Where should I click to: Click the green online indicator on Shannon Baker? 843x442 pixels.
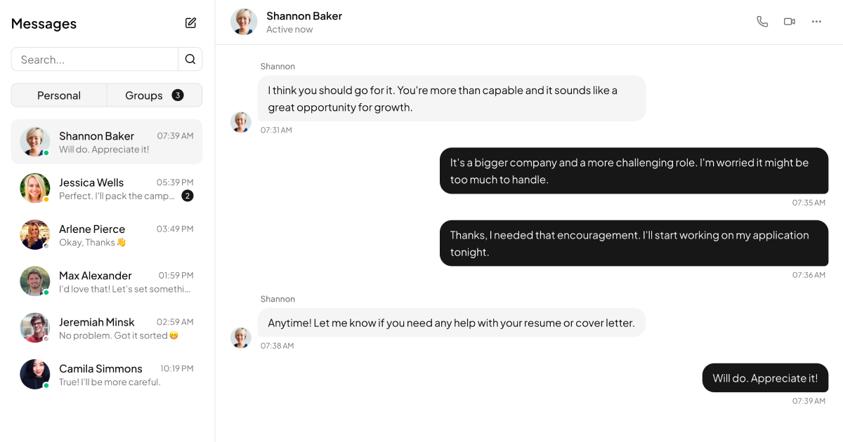(x=45, y=152)
